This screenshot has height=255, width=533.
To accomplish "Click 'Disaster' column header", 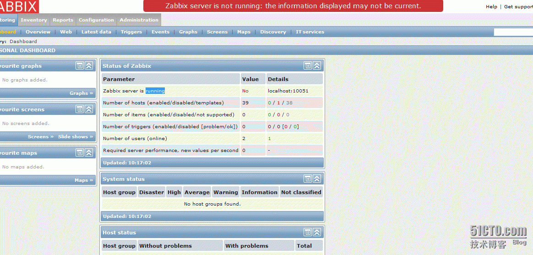I will click(152, 192).
